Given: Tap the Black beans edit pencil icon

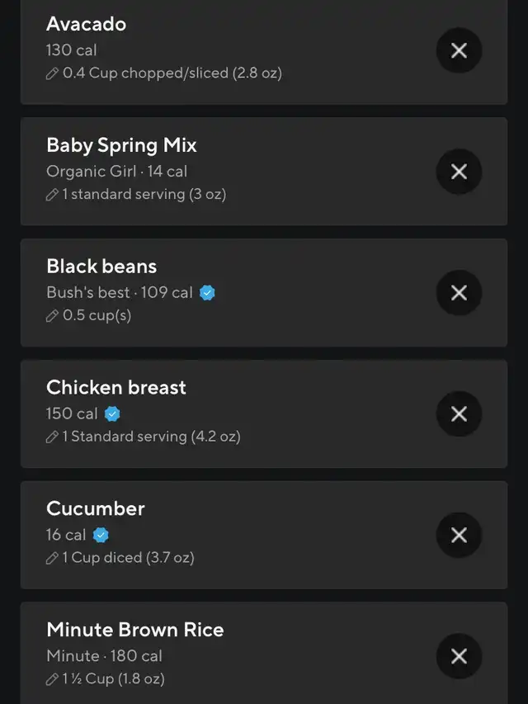Looking at the screenshot, I should coord(53,316).
